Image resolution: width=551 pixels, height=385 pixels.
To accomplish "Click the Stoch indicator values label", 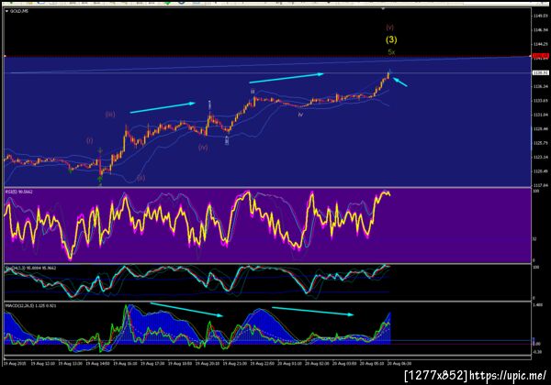I will [30, 269].
